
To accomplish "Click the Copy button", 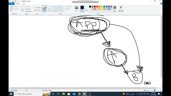I will [17, 9].
